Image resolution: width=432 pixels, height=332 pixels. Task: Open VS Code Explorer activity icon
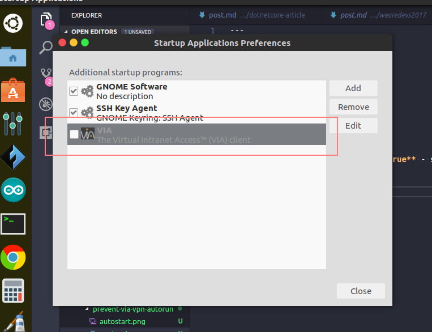click(46, 20)
